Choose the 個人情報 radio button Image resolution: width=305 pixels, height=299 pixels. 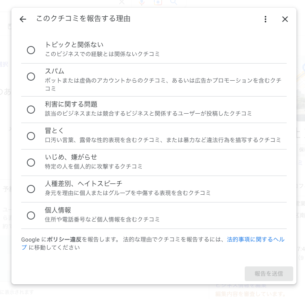[x=31, y=215]
